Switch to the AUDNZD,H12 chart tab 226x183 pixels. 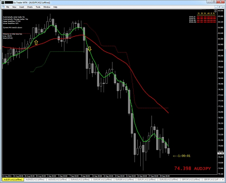click(x=35, y=179)
